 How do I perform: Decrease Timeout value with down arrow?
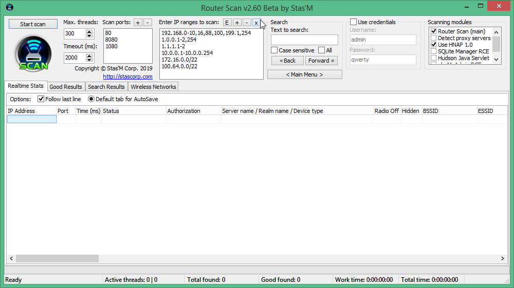click(x=89, y=60)
